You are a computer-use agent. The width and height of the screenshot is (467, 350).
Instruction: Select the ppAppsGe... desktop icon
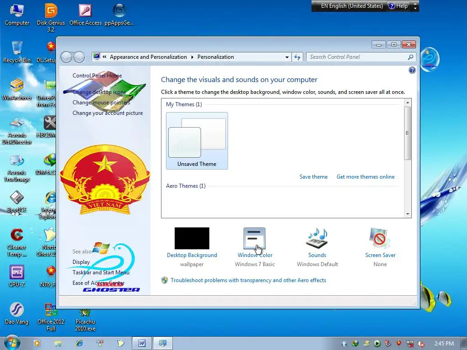coord(119,14)
